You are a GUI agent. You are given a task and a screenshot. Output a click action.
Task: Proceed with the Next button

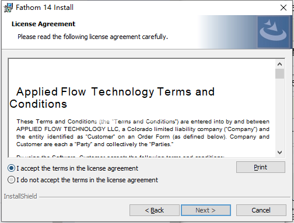[206, 210]
